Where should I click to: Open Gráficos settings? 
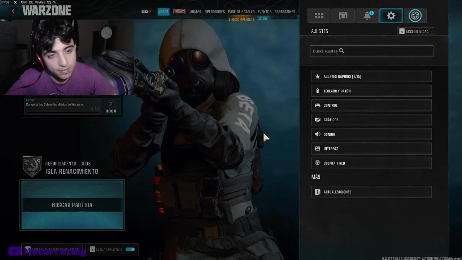(371, 120)
